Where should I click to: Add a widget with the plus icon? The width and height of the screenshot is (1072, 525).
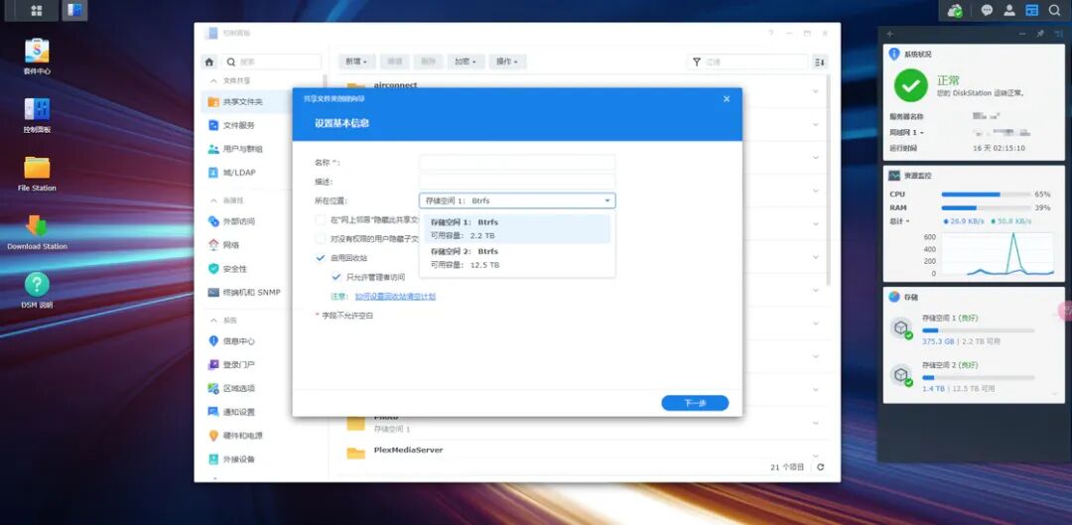pyautogui.click(x=889, y=34)
